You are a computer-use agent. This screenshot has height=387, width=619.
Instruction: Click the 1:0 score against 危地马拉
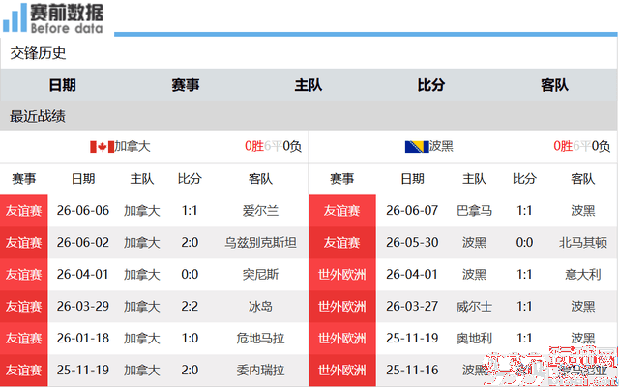point(190,338)
